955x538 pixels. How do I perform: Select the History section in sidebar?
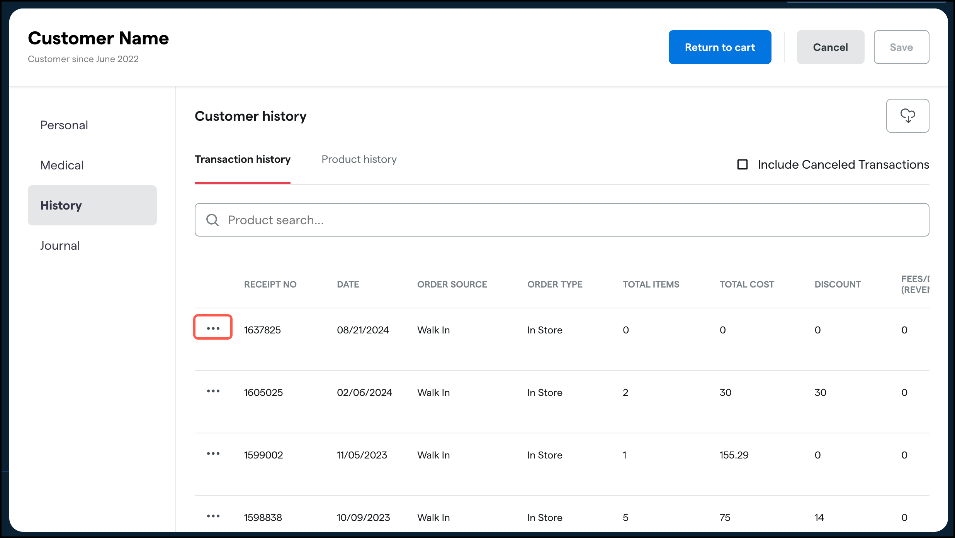point(92,205)
